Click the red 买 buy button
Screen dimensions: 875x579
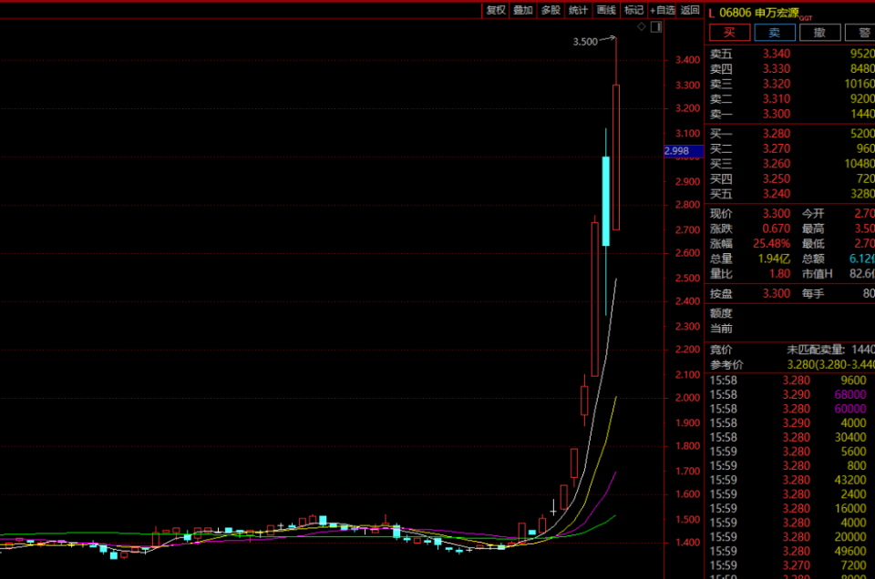coord(729,33)
